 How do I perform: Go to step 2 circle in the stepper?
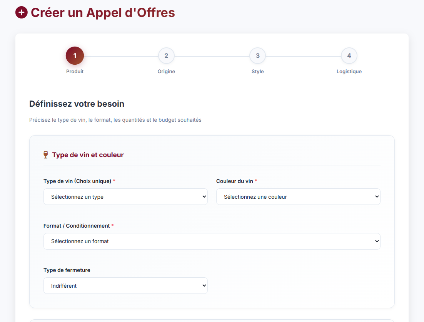pyautogui.click(x=166, y=56)
